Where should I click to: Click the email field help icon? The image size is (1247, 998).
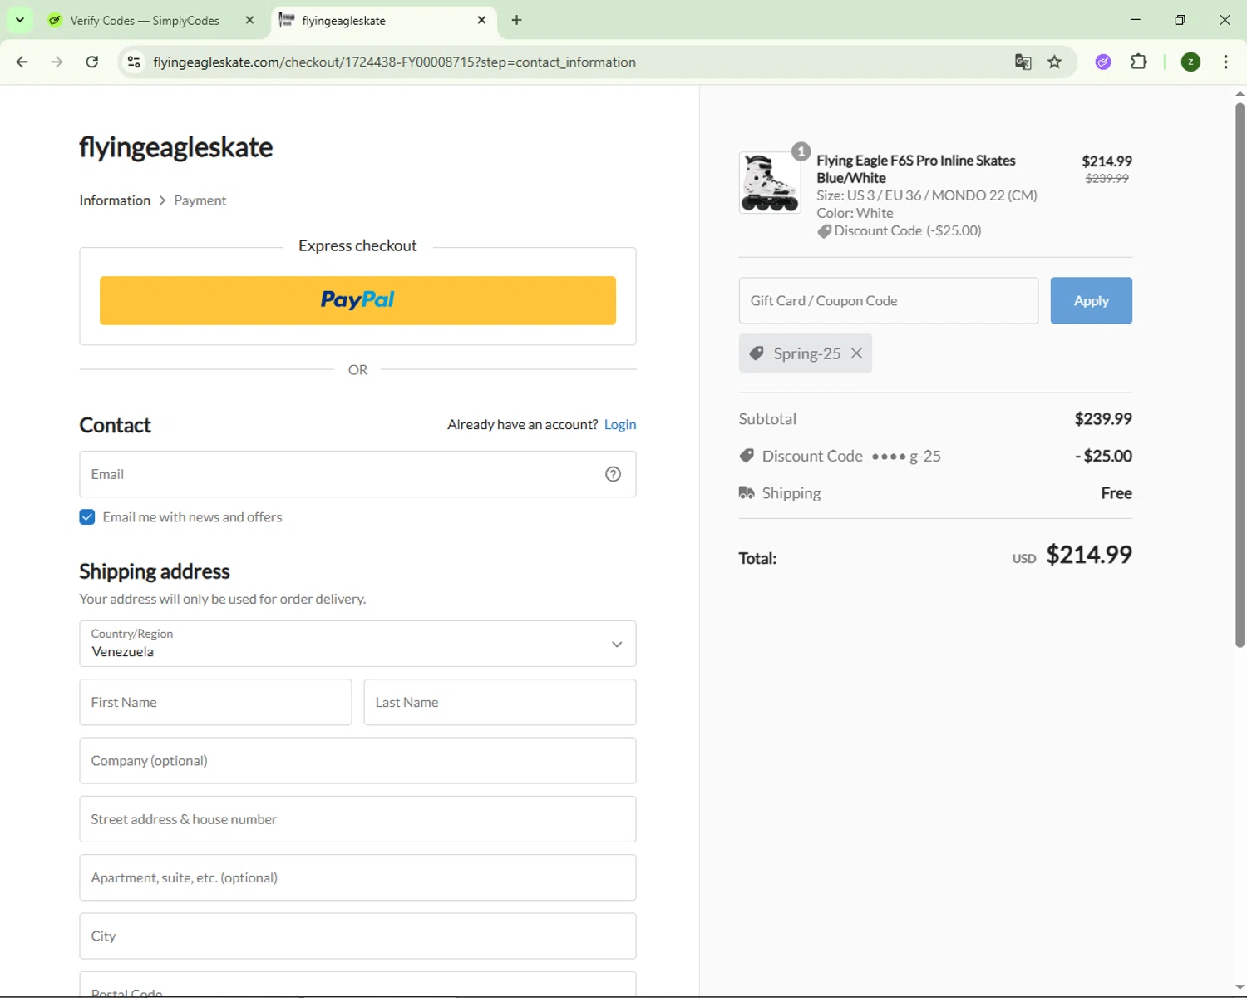[613, 474]
